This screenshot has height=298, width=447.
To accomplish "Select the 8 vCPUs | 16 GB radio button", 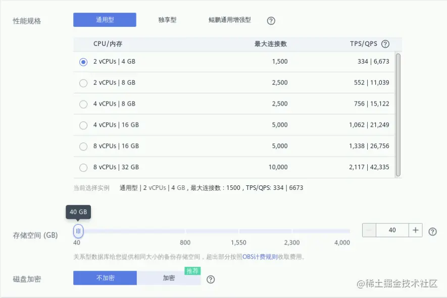I will coord(83,146).
